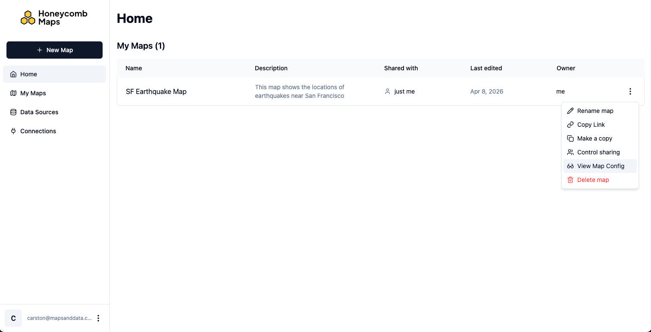Click the pencil icon next to Rename map
Image resolution: width=651 pixels, height=332 pixels.
click(570, 111)
